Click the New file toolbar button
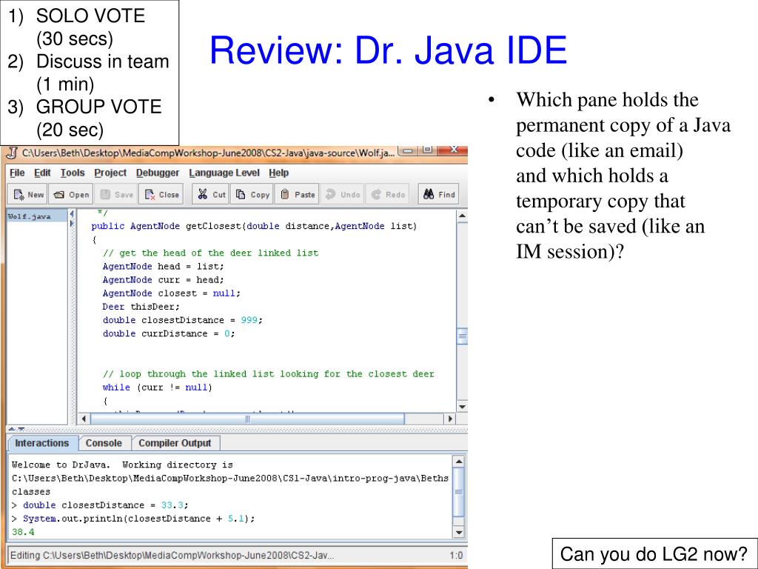The image size is (758, 569). click(28, 195)
